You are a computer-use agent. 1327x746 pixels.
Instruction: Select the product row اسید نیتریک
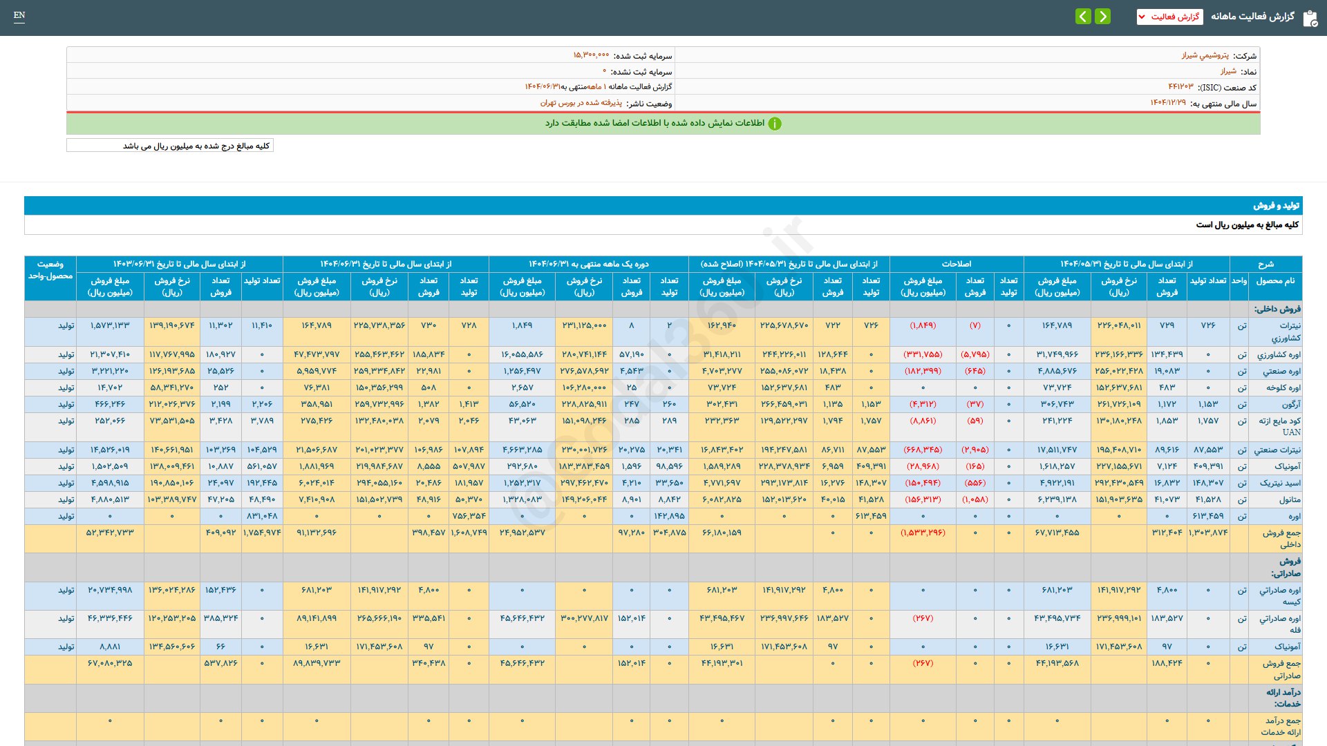tap(1279, 483)
